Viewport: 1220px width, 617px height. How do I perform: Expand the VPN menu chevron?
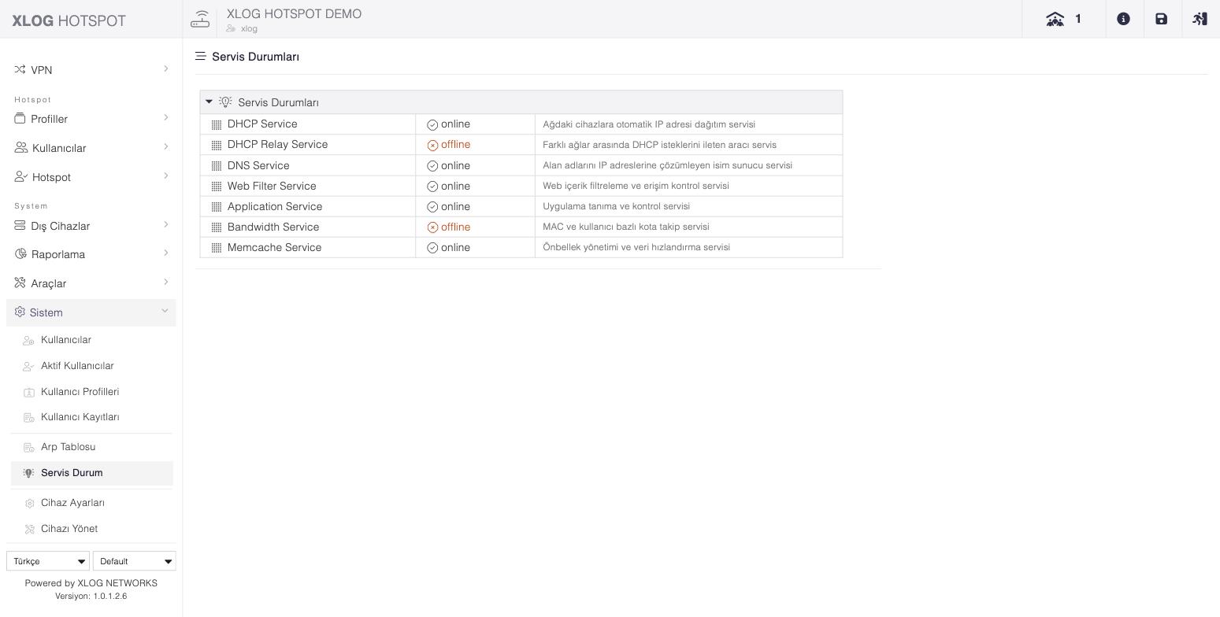[x=165, y=69]
